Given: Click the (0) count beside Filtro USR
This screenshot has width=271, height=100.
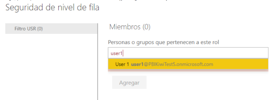Looking at the screenshot, I should click(40, 29).
